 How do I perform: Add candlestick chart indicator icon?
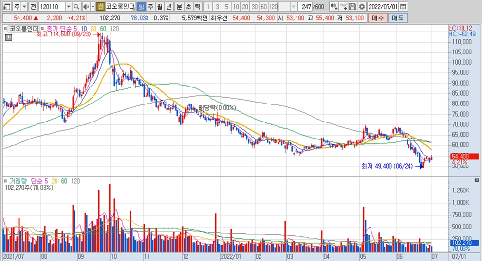tap(334, 6)
